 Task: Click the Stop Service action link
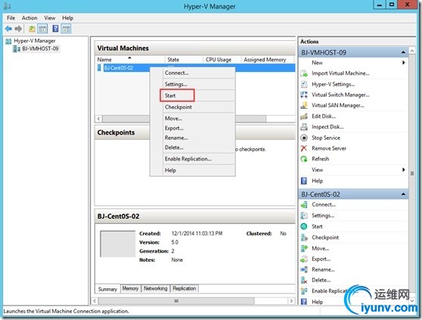(326, 138)
